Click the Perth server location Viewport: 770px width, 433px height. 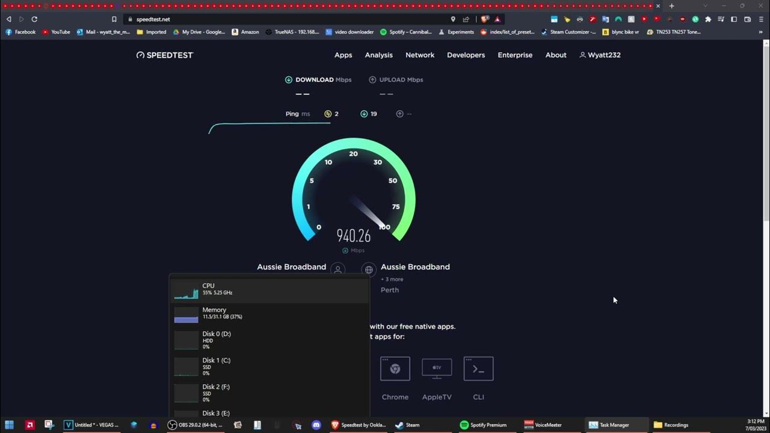[x=390, y=290]
